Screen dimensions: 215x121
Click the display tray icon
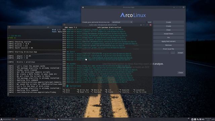click(200, 119)
